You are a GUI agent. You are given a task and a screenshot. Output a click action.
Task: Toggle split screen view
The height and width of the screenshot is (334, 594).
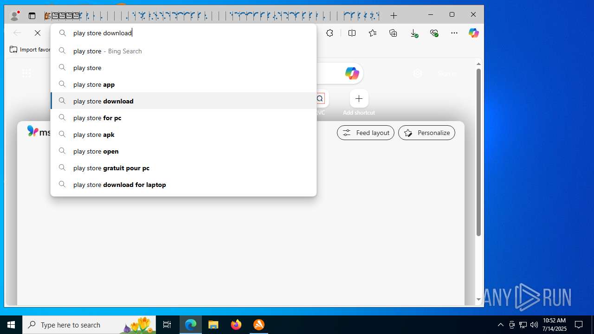352,33
